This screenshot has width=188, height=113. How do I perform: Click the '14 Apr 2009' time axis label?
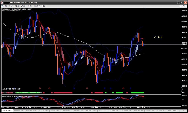coord(5,108)
